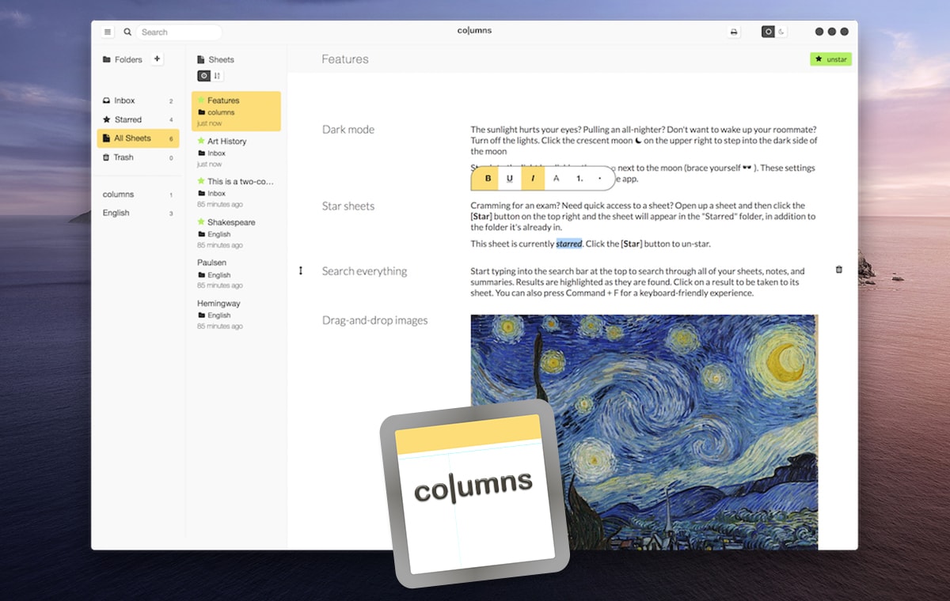Toggle italic formatting in the popup toolbar
Viewport: 950px width, 601px height.
tap(533, 179)
